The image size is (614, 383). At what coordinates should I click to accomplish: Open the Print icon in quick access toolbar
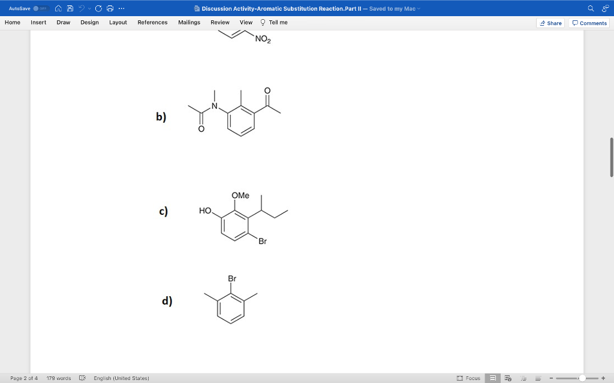pyautogui.click(x=109, y=8)
